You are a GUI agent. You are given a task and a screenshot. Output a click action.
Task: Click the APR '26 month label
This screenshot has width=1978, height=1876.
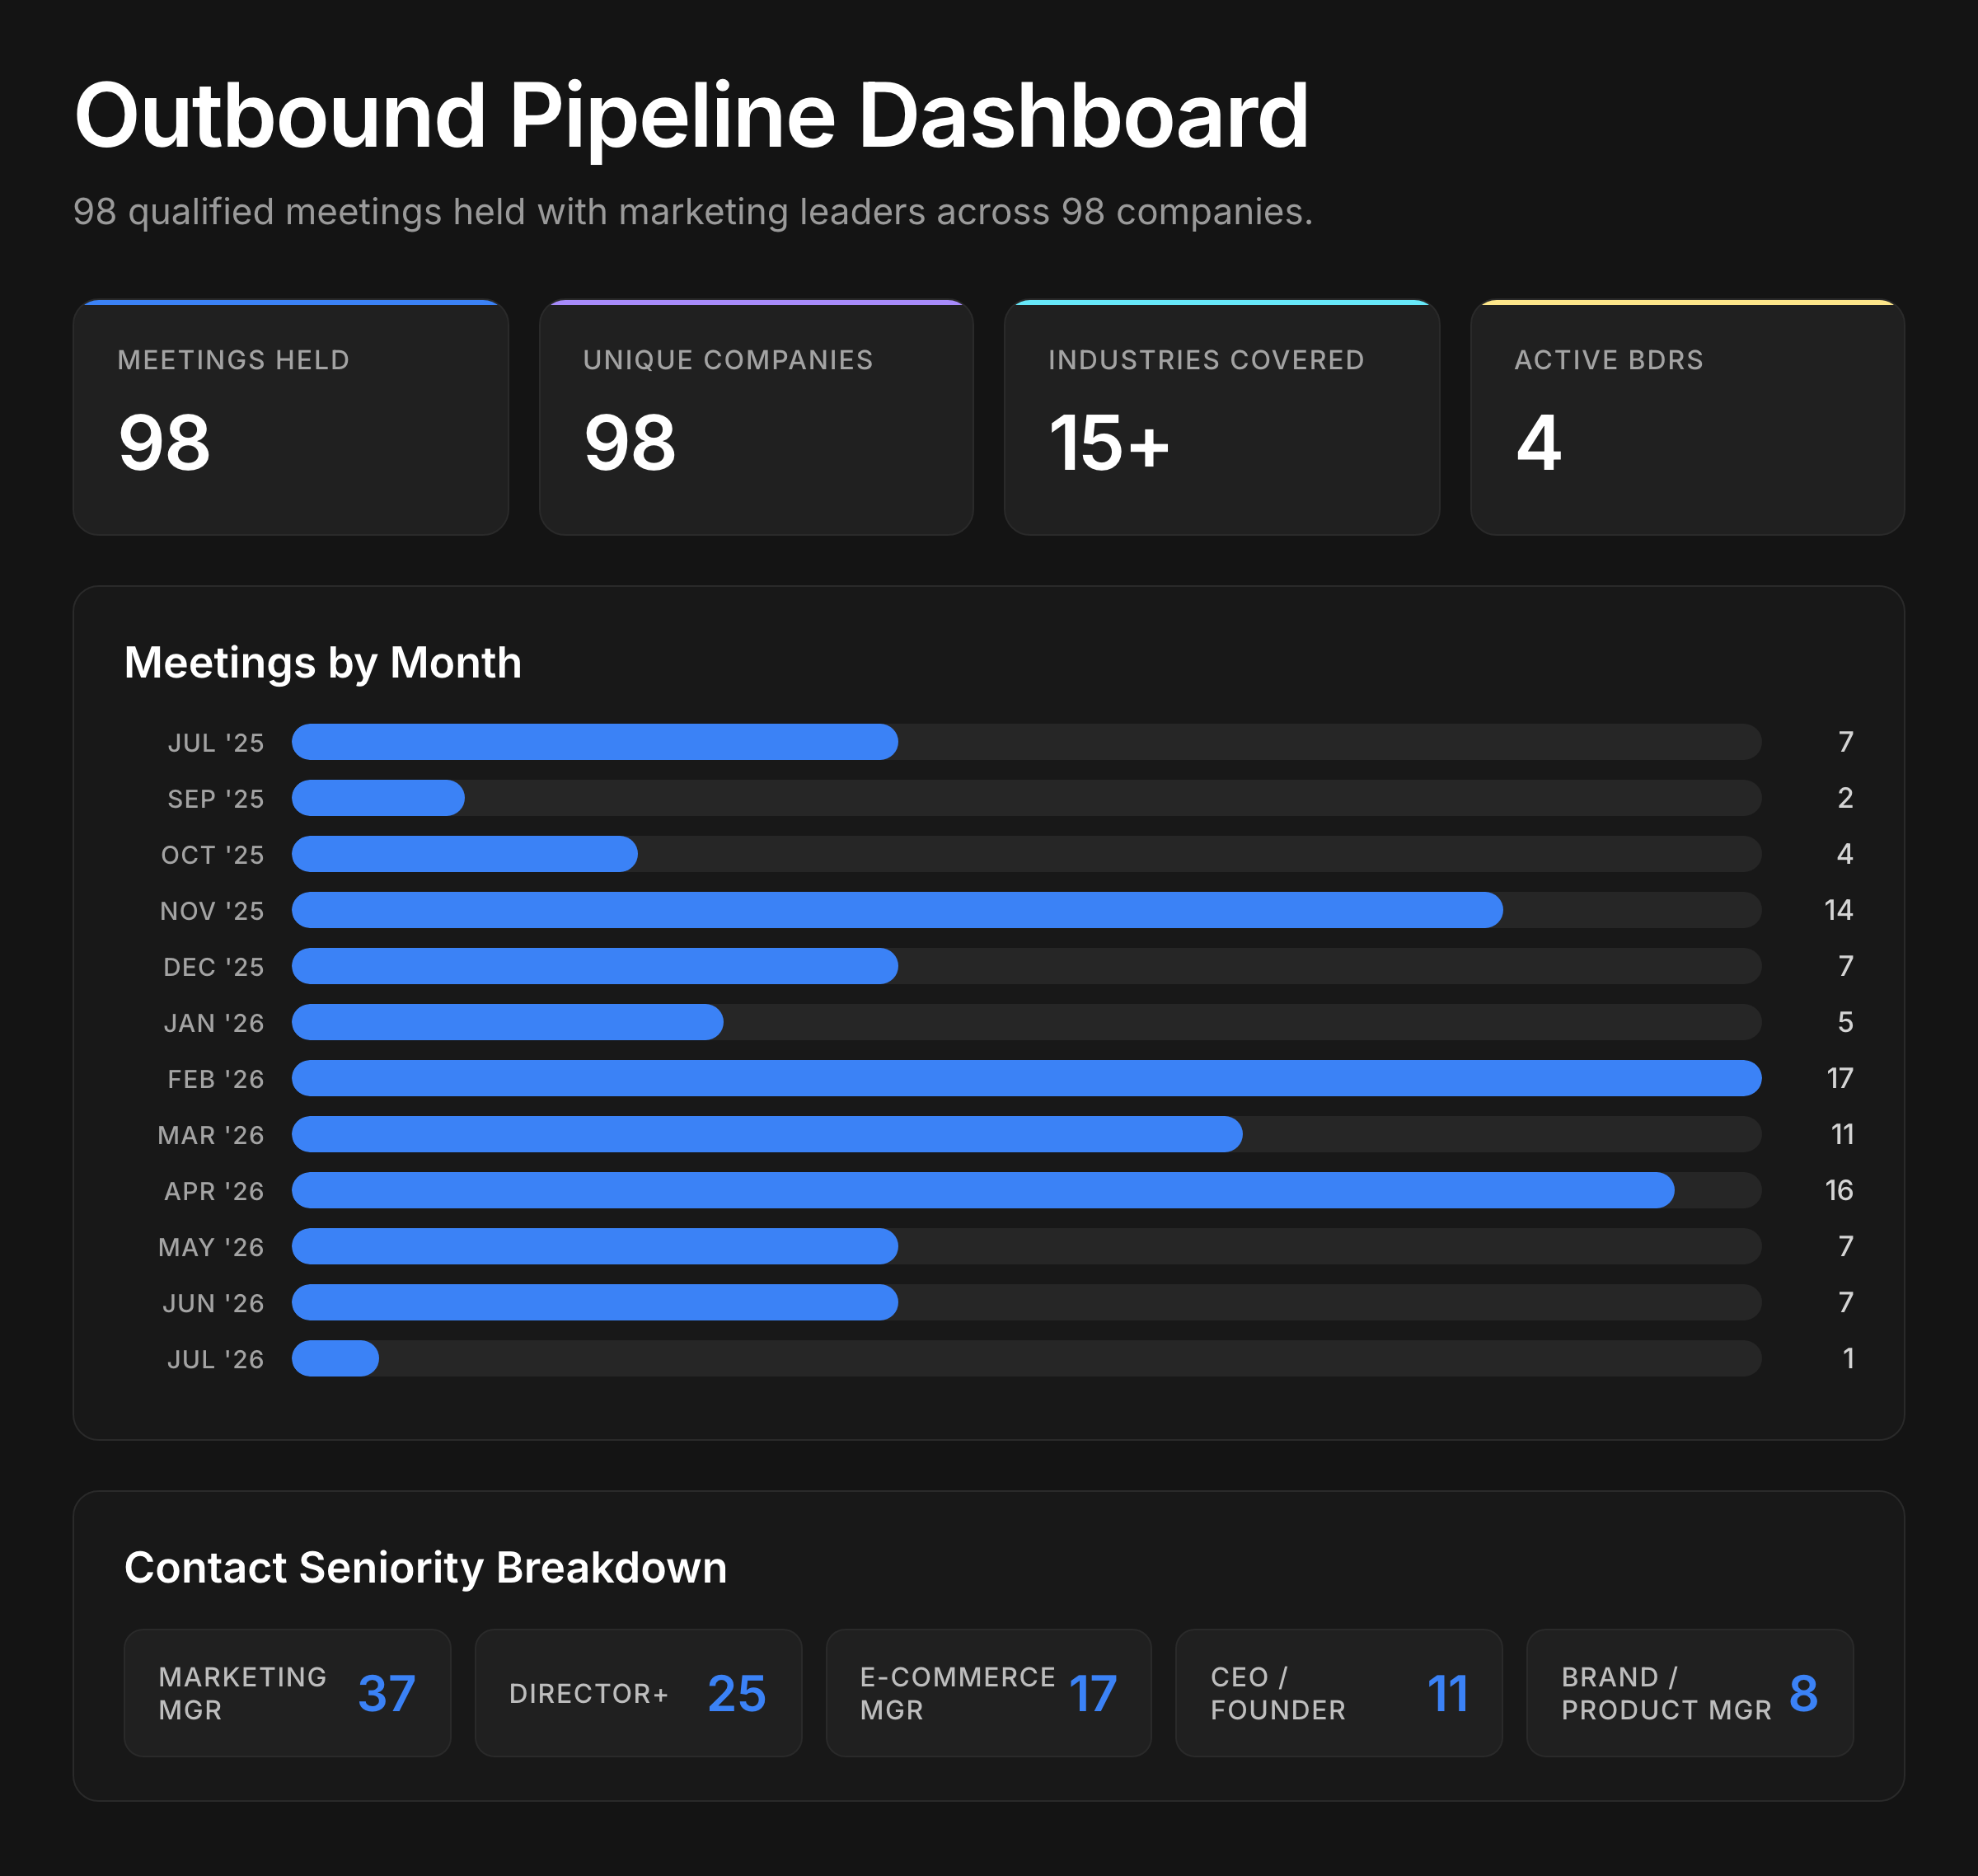214,1191
